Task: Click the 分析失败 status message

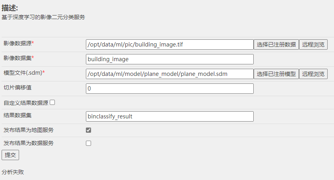Action: (x=13, y=172)
